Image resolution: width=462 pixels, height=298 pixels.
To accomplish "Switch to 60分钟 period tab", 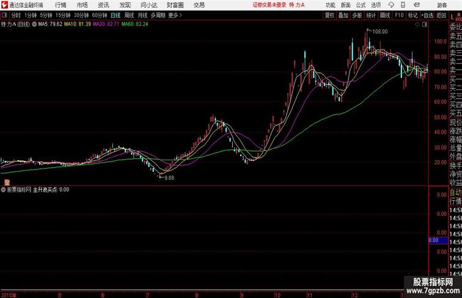I will point(100,15).
